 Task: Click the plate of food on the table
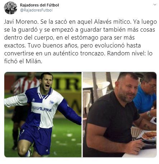point(149,136)
